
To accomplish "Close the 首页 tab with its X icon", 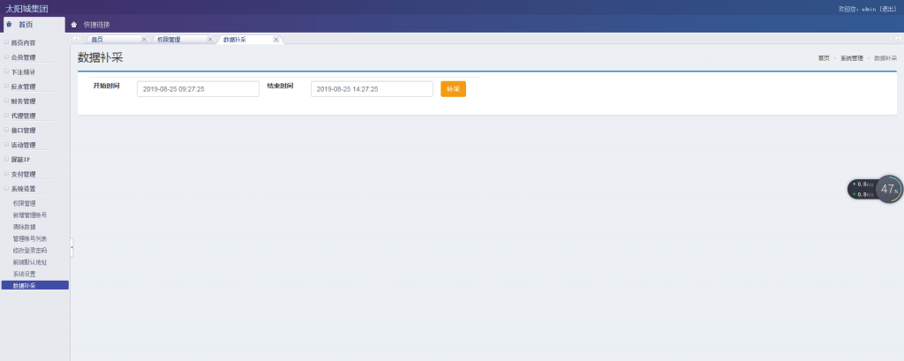I will 144,40.
